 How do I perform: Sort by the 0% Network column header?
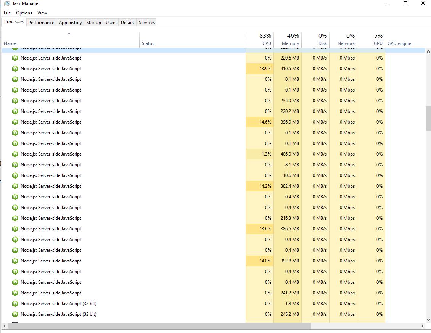pyautogui.click(x=343, y=40)
